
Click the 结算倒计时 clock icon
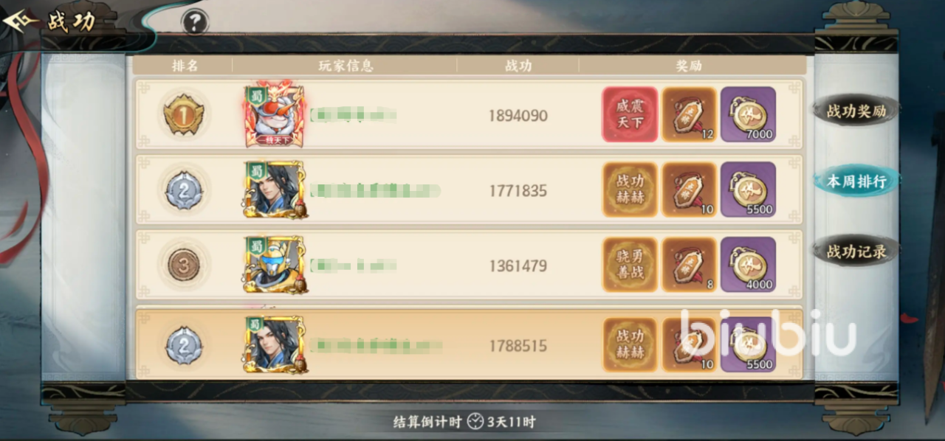pyautogui.click(x=475, y=423)
